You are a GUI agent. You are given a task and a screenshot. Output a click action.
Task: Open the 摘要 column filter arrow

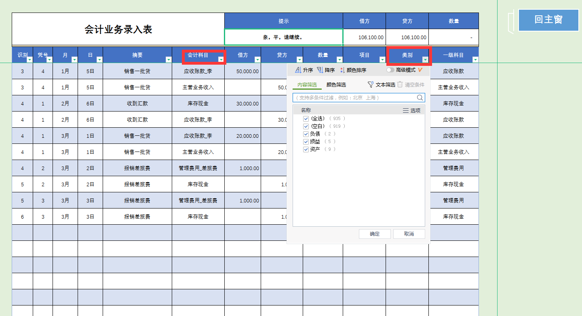[x=169, y=60]
